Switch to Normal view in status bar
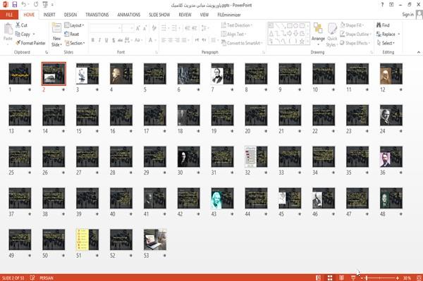Image resolution: width=423 pixels, height=281 pixels. (319, 277)
